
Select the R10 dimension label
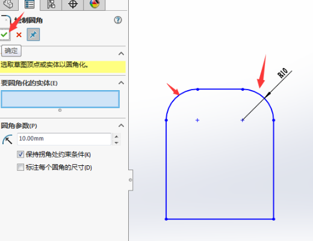(283, 73)
